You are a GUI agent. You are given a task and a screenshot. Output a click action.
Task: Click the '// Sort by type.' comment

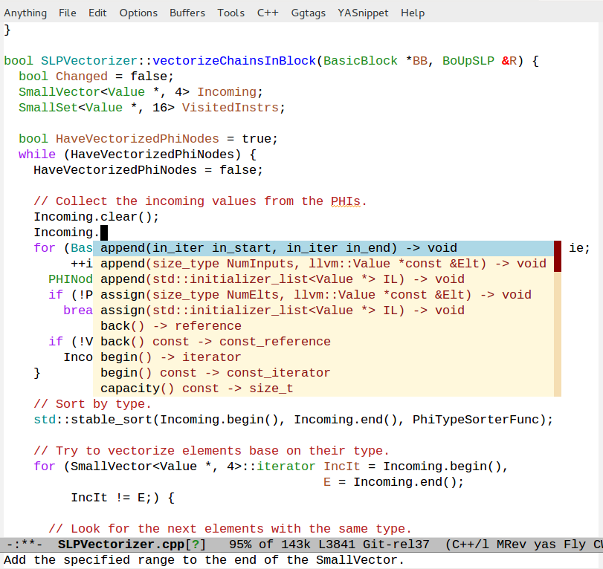92,404
